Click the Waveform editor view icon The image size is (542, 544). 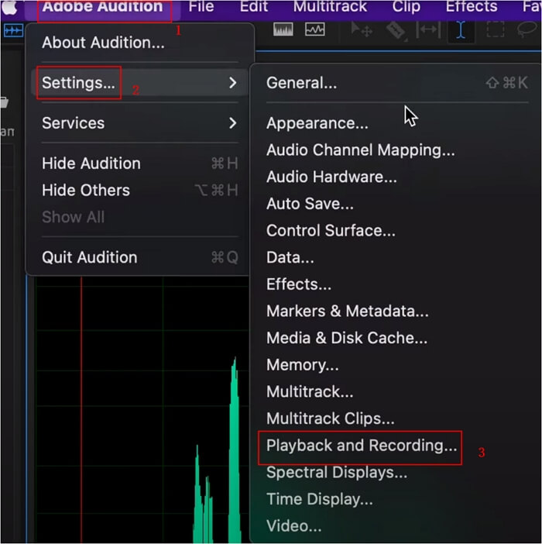[13, 31]
